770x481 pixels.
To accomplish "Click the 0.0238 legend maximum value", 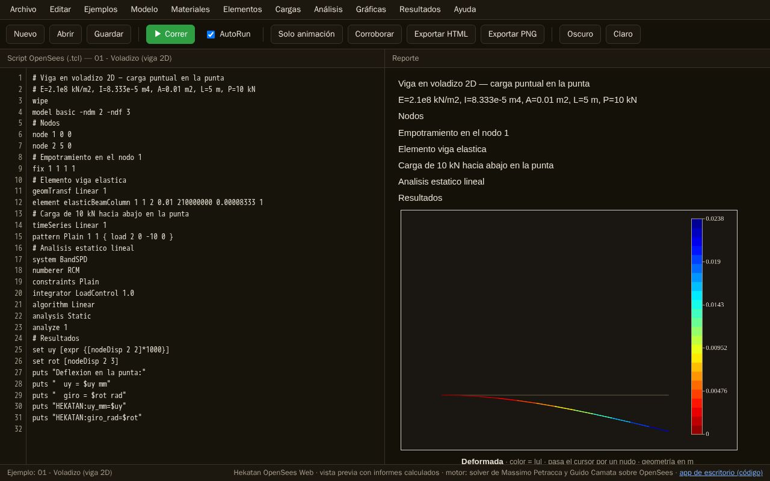I will [715, 219].
